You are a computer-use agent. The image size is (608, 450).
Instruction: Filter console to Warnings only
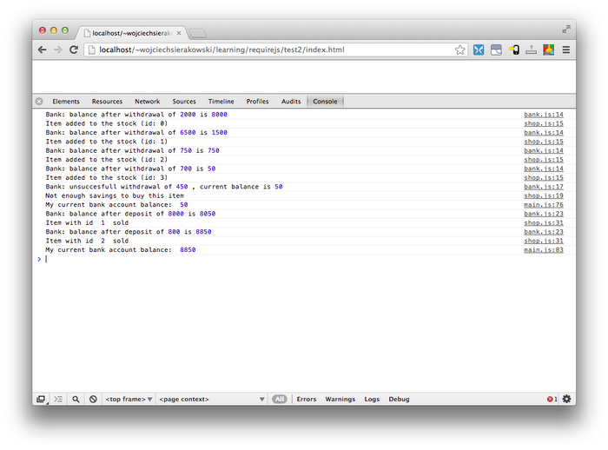[340, 399]
